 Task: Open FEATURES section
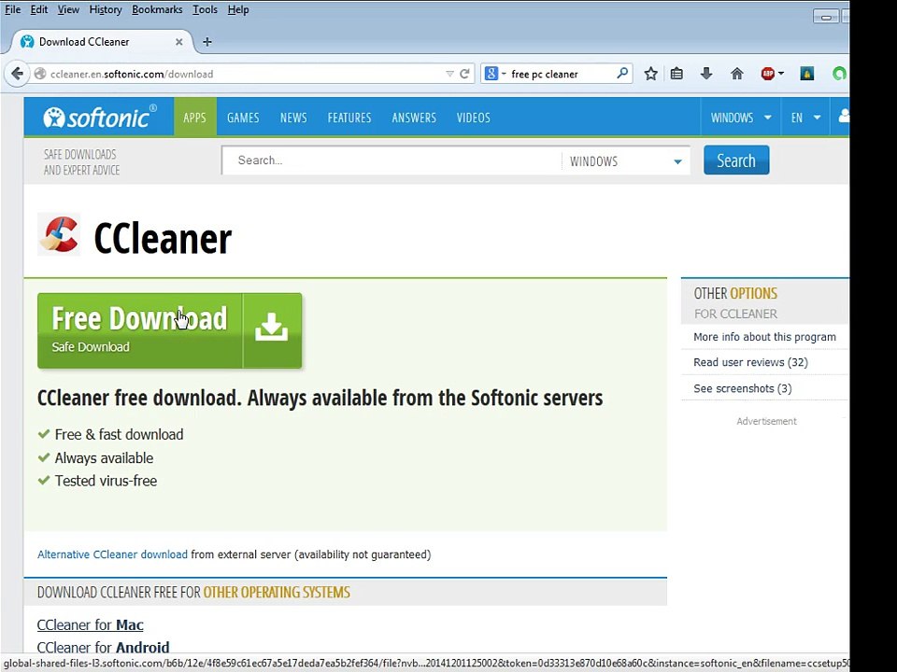coord(349,118)
